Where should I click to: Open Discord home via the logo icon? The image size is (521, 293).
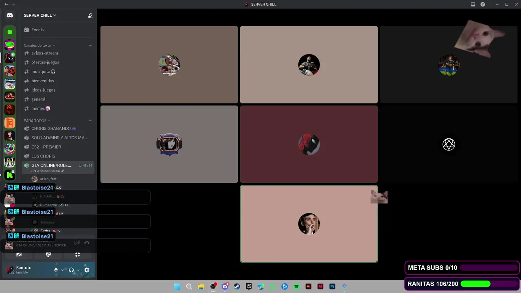(x=10, y=15)
